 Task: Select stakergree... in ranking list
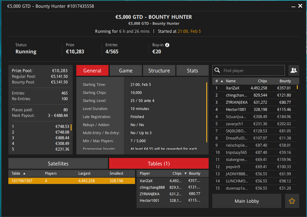pos(254,160)
